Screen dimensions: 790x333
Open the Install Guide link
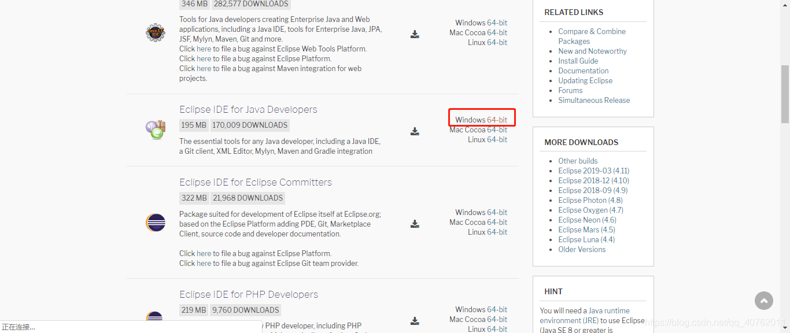click(578, 61)
